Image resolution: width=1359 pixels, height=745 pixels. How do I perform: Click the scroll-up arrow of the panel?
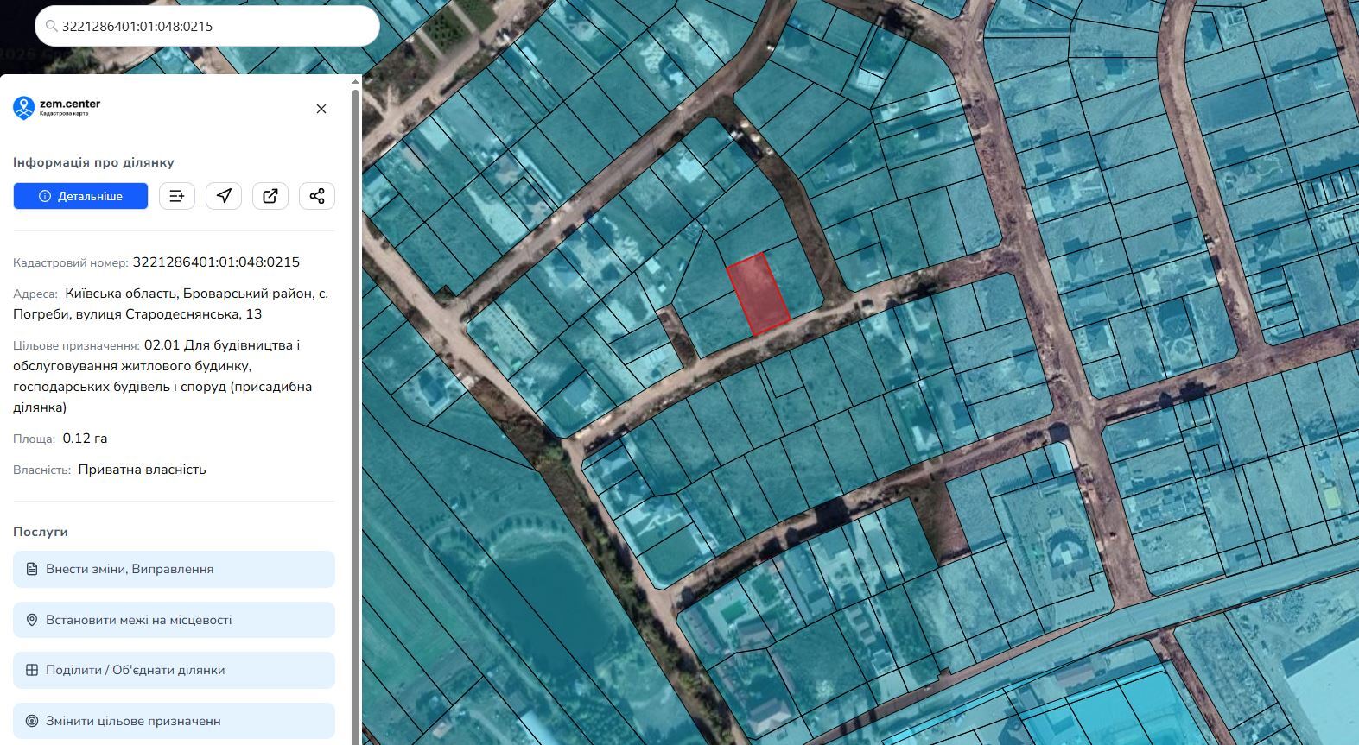355,82
